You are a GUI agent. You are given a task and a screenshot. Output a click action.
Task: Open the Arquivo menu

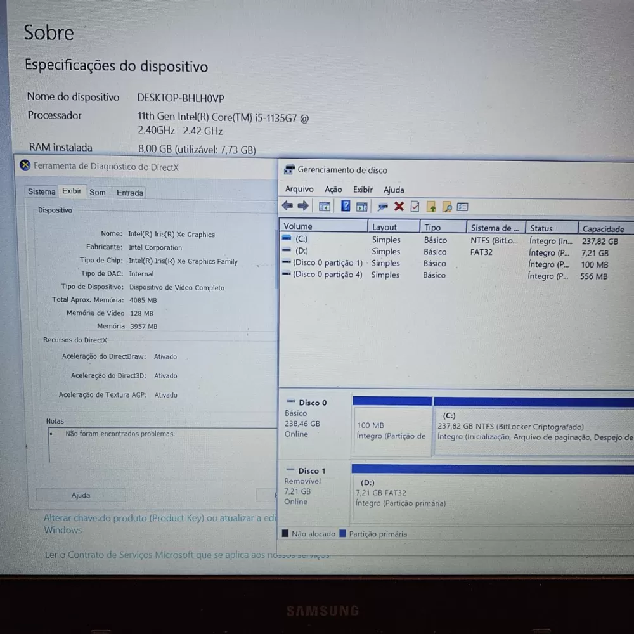coord(299,189)
